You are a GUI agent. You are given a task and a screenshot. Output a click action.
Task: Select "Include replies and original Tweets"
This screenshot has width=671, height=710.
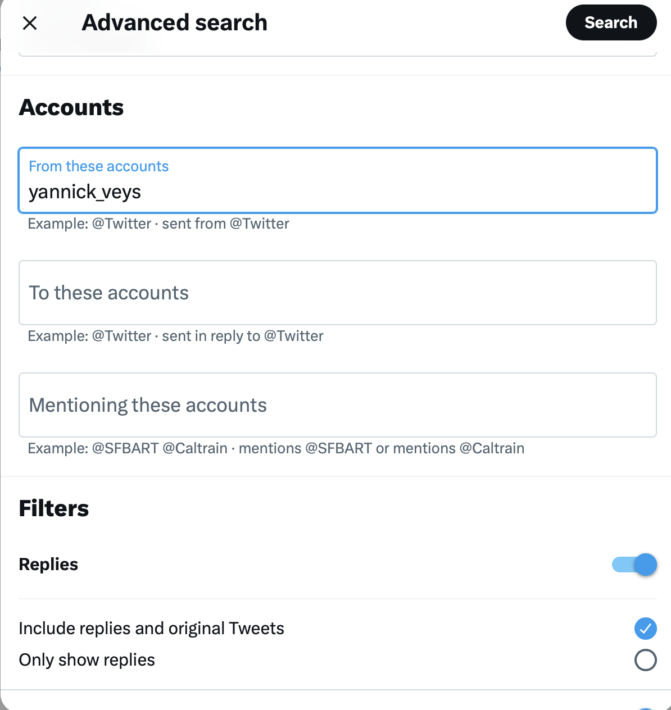(x=645, y=629)
